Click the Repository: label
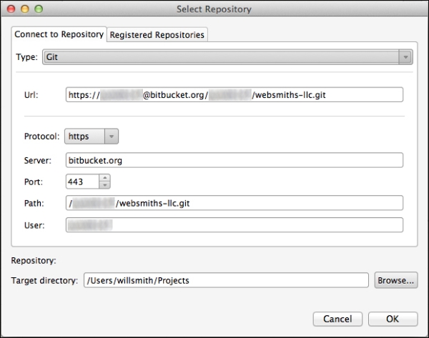This screenshot has width=429, height=338. click(34, 261)
